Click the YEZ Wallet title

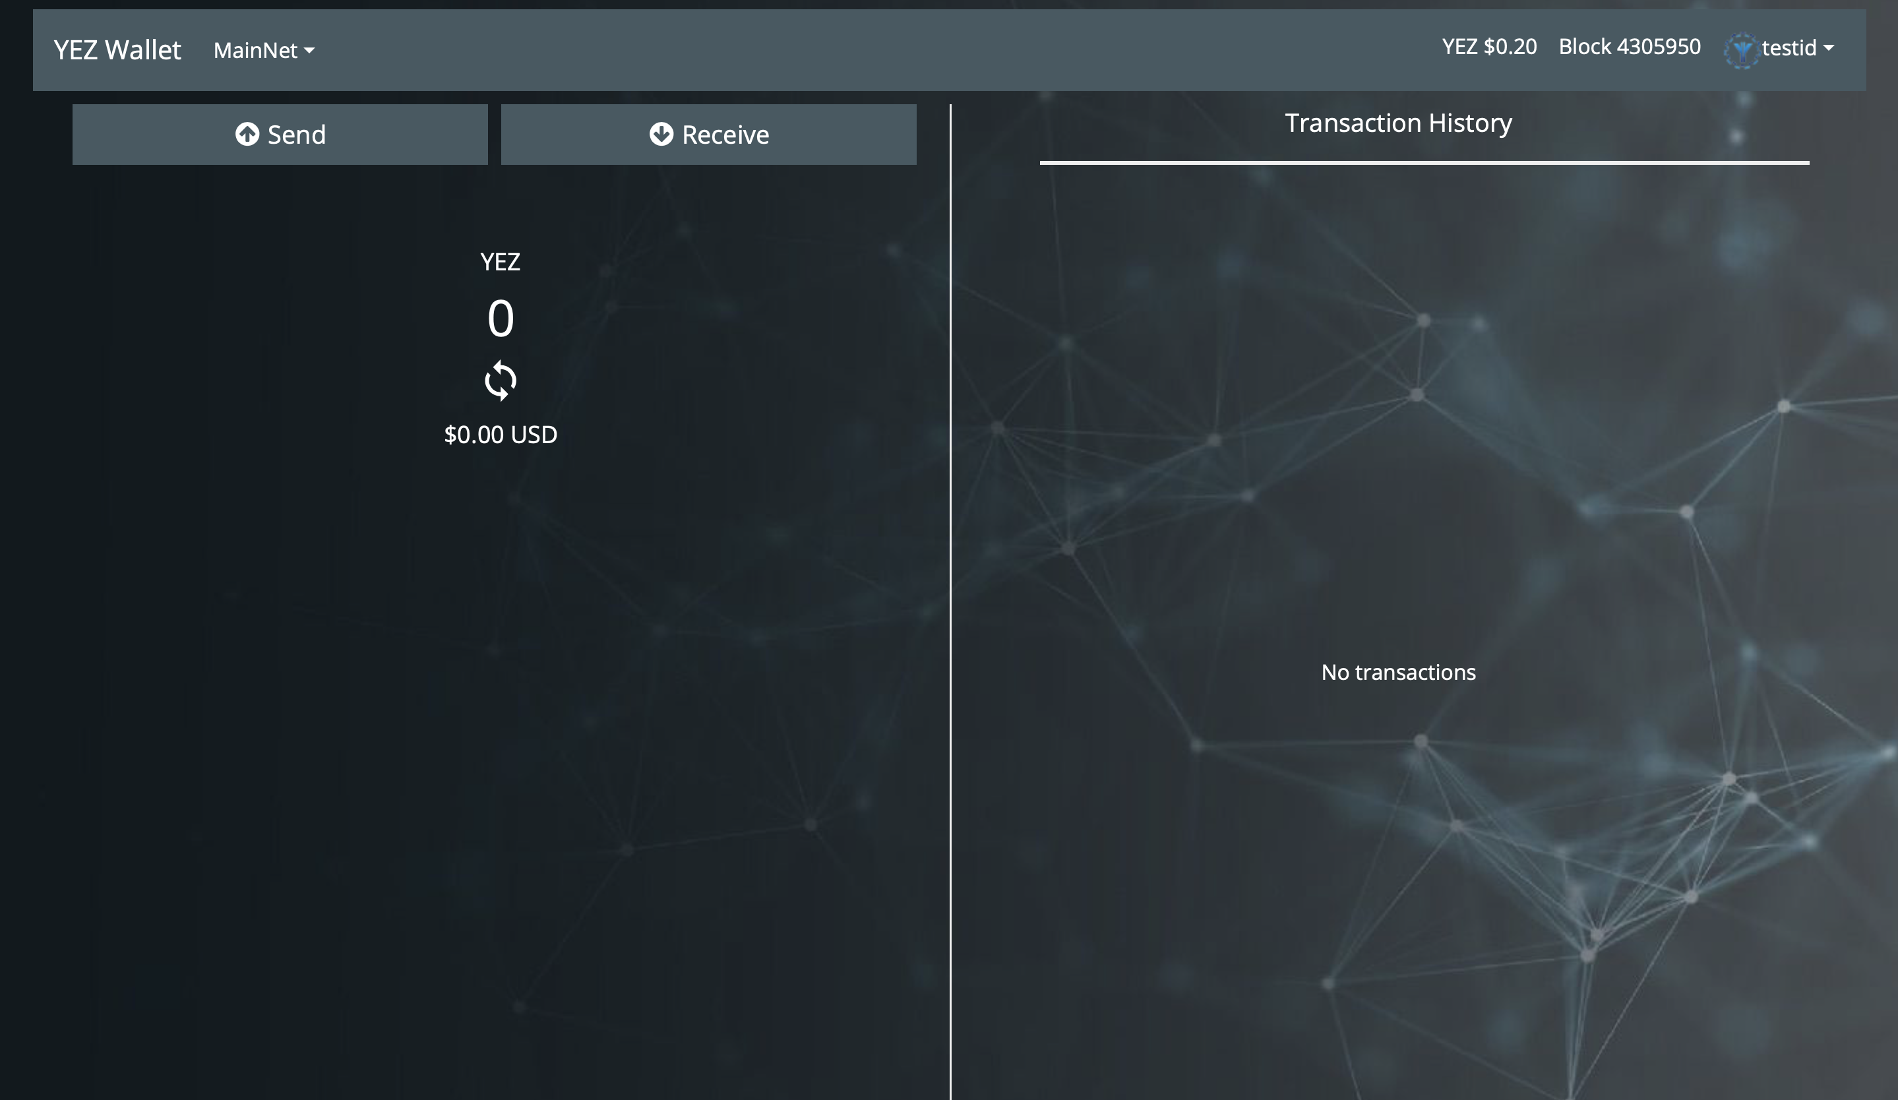point(117,49)
